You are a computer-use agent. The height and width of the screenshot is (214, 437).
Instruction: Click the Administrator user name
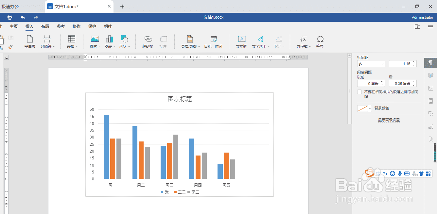[x=422, y=17]
